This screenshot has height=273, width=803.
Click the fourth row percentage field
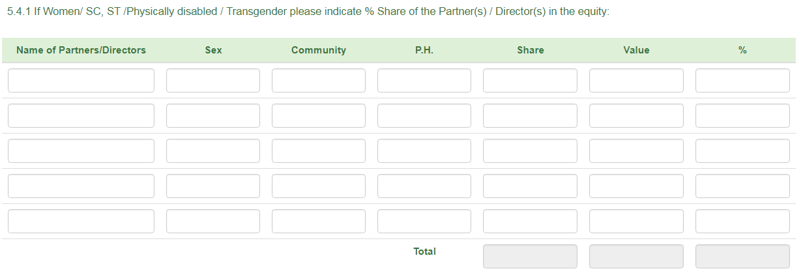(742, 186)
